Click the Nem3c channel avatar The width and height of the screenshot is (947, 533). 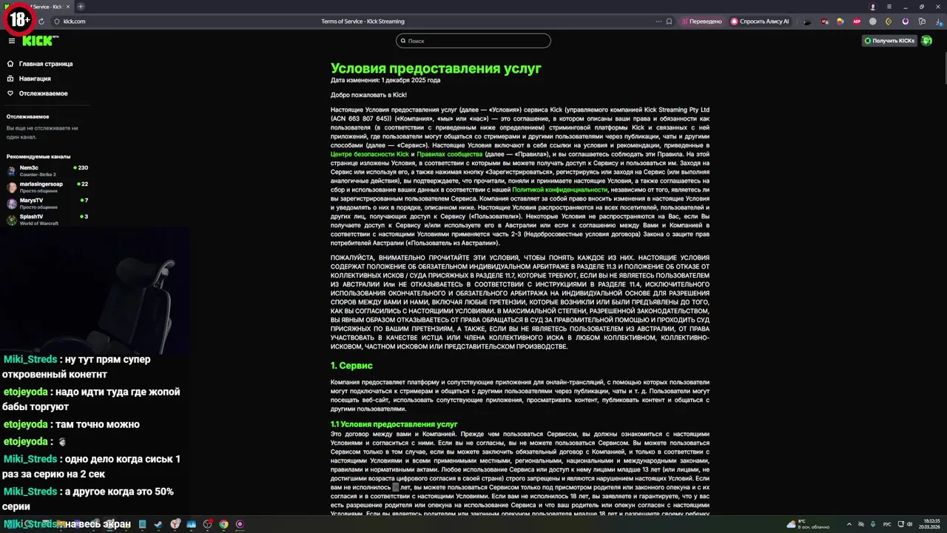(x=12, y=171)
